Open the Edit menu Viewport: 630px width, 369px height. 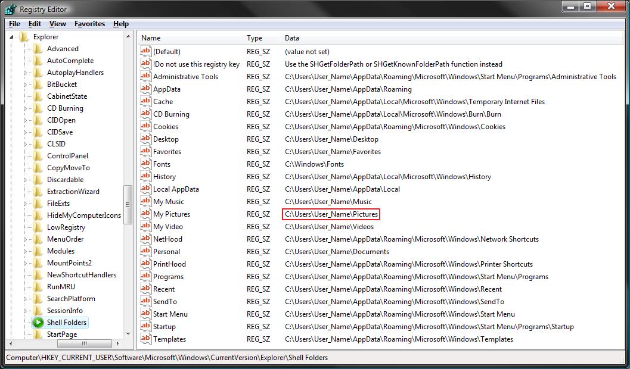click(35, 24)
